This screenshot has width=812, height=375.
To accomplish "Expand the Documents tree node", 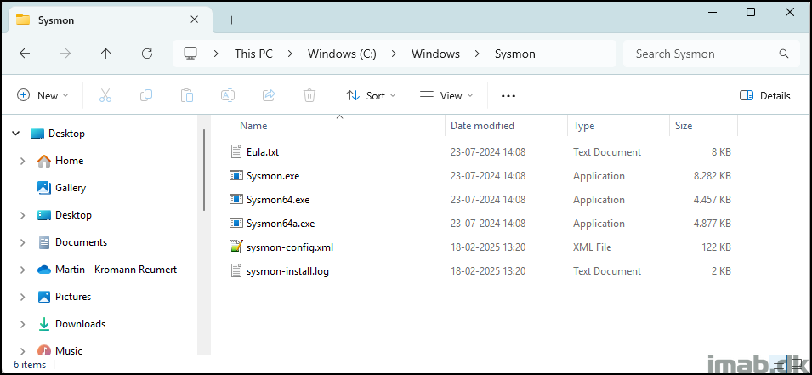I will click(22, 242).
